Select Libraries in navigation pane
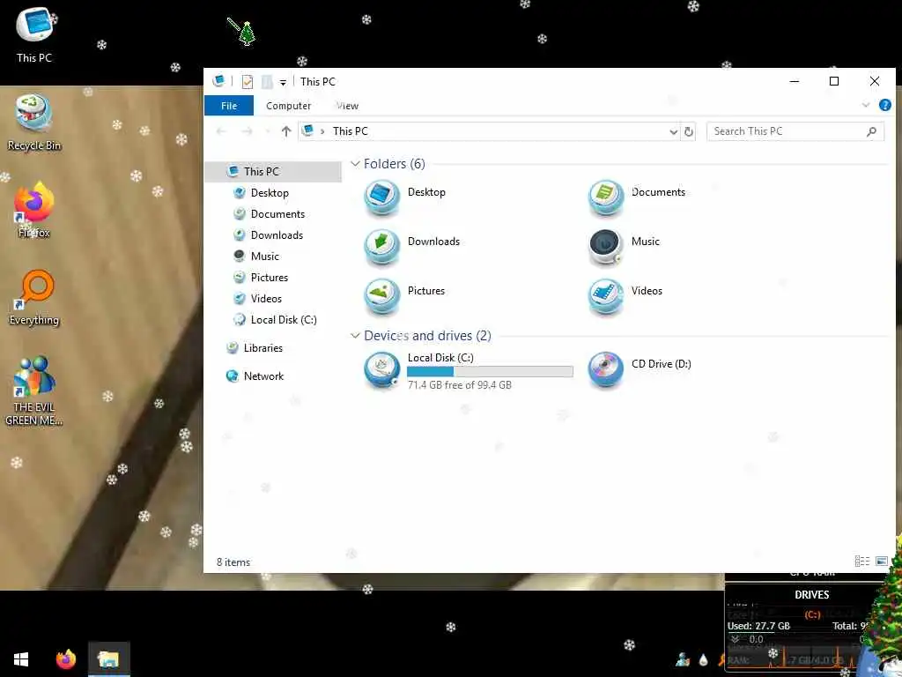 tap(262, 347)
